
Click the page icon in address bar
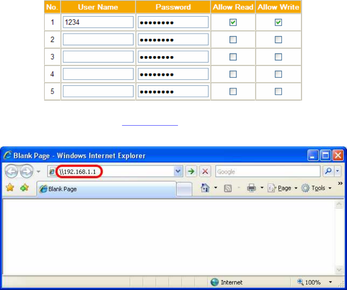pyautogui.click(x=52, y=172)
